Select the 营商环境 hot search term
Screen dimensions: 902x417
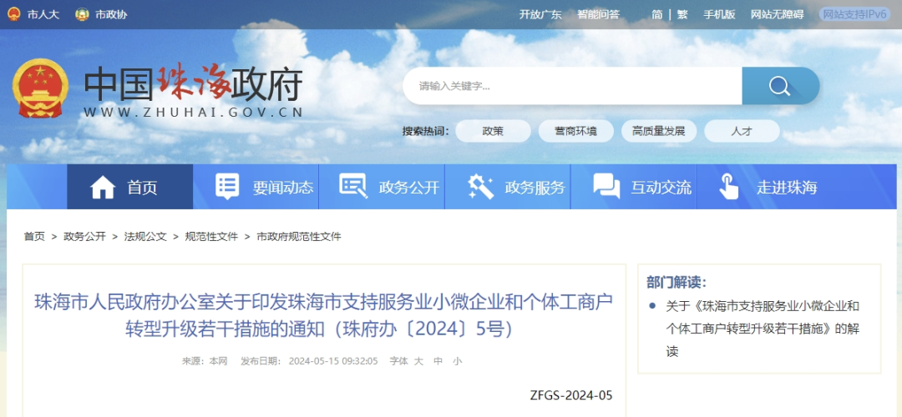pos(575,131)
